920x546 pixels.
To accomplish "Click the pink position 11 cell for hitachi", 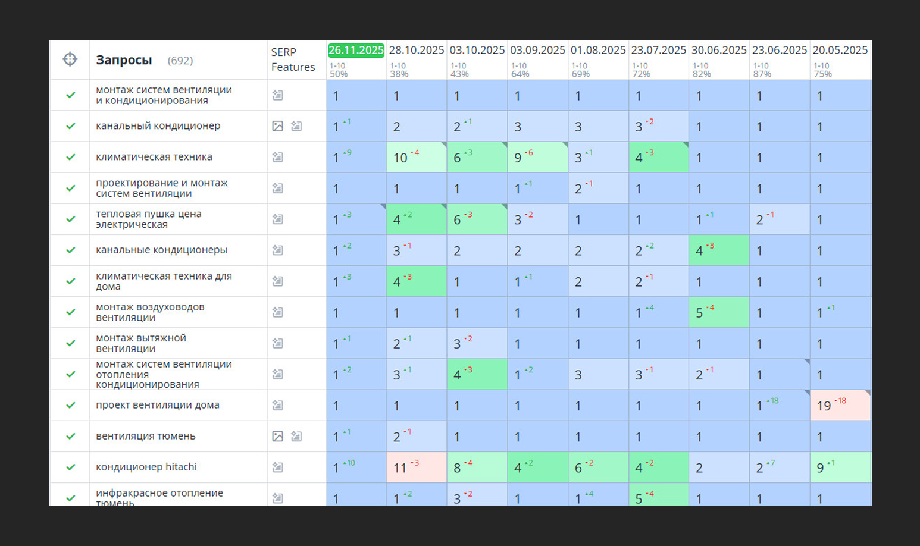I will pyautogui.click(x=417, y=467).
